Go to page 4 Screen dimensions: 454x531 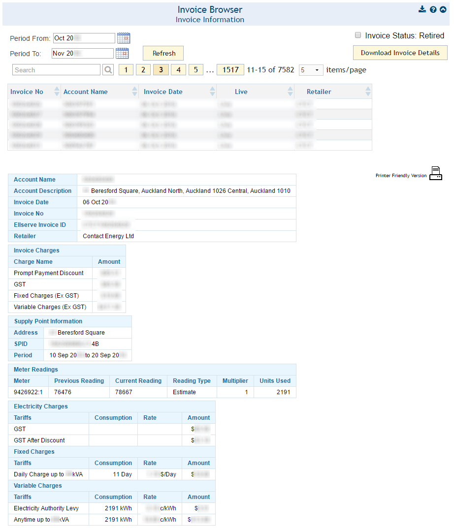tap(178, 70)
